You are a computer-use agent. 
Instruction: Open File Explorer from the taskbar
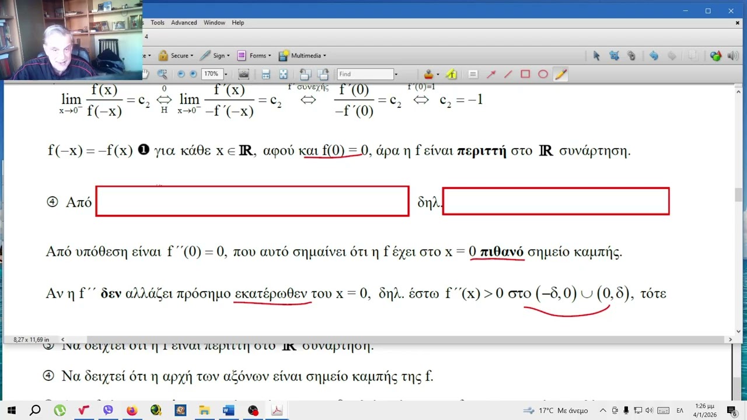point(204,411)
